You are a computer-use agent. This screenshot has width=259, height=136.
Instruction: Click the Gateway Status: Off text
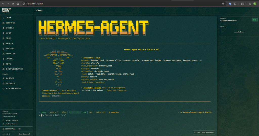point(10,114)
